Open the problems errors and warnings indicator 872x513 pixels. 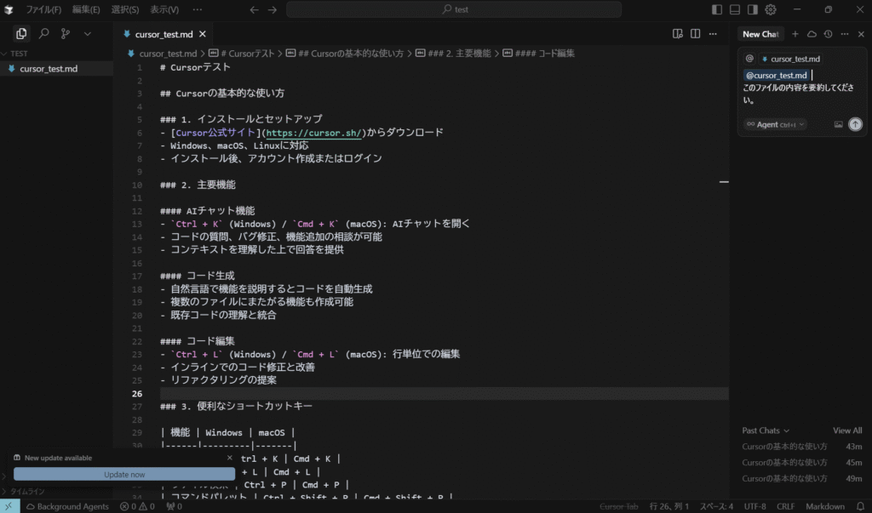point(137,506)
